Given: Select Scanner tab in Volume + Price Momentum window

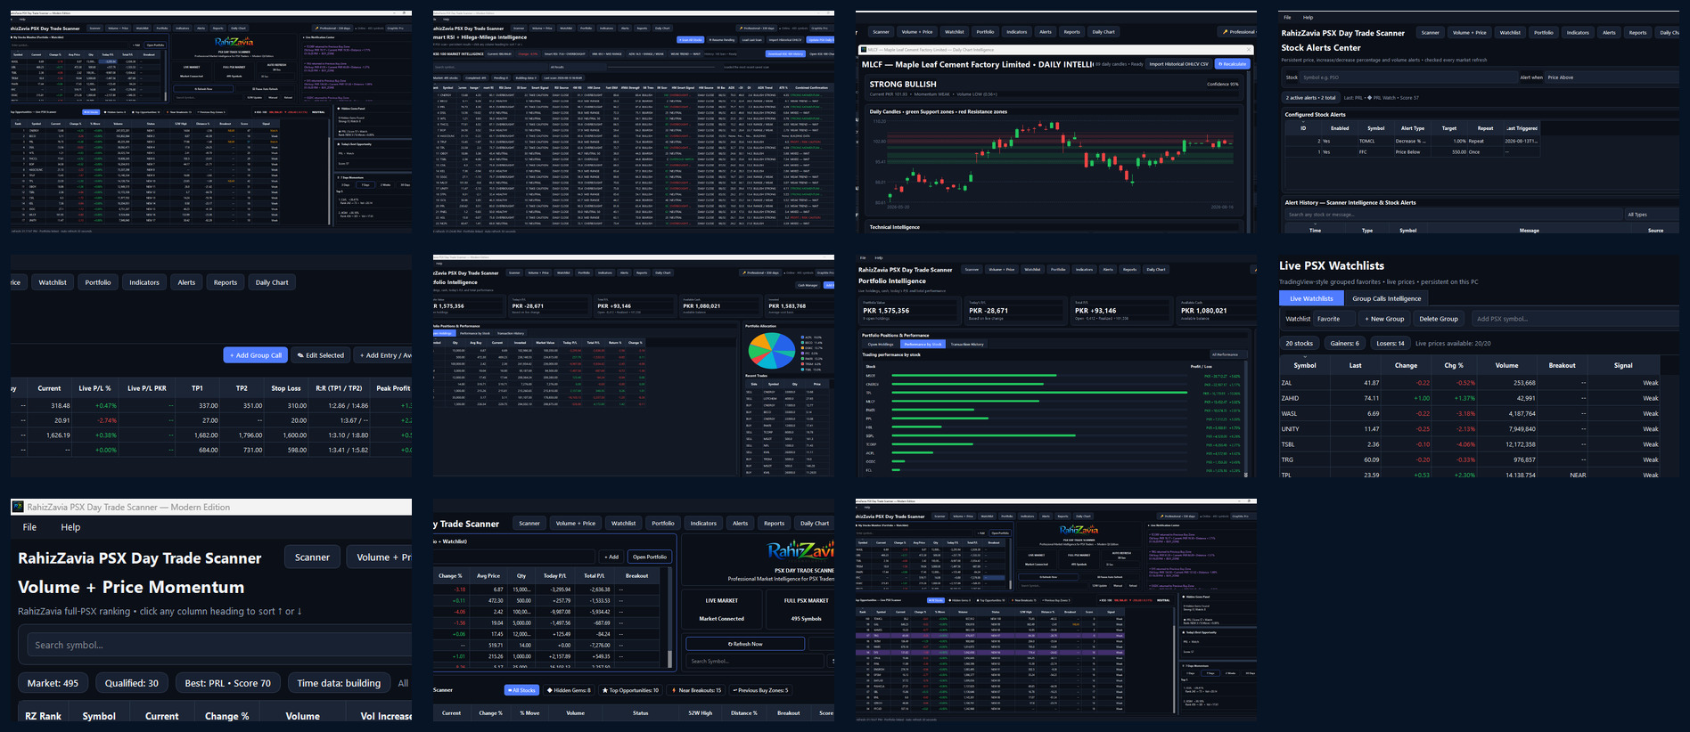Looking at the screenshot, I should [x=312, y=557].
